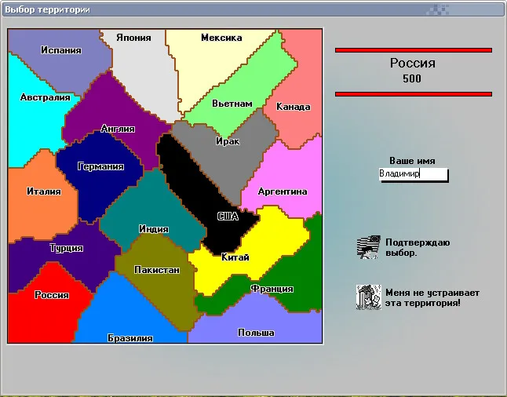Focus the 'Ваше имя' name input field
Image resolution: width=507 pixels, height=397 pixels.
tap(414, 174)
